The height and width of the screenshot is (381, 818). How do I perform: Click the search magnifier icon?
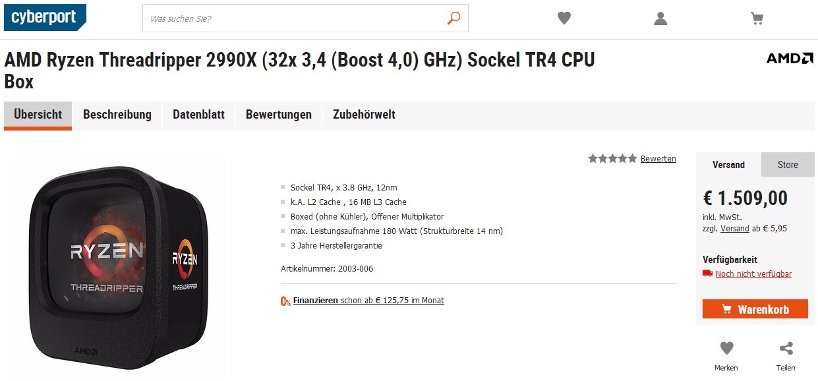coord(453,18)
